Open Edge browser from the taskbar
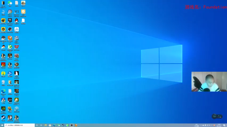The height and width of the screenshot is (127, 227). point(54,125)
